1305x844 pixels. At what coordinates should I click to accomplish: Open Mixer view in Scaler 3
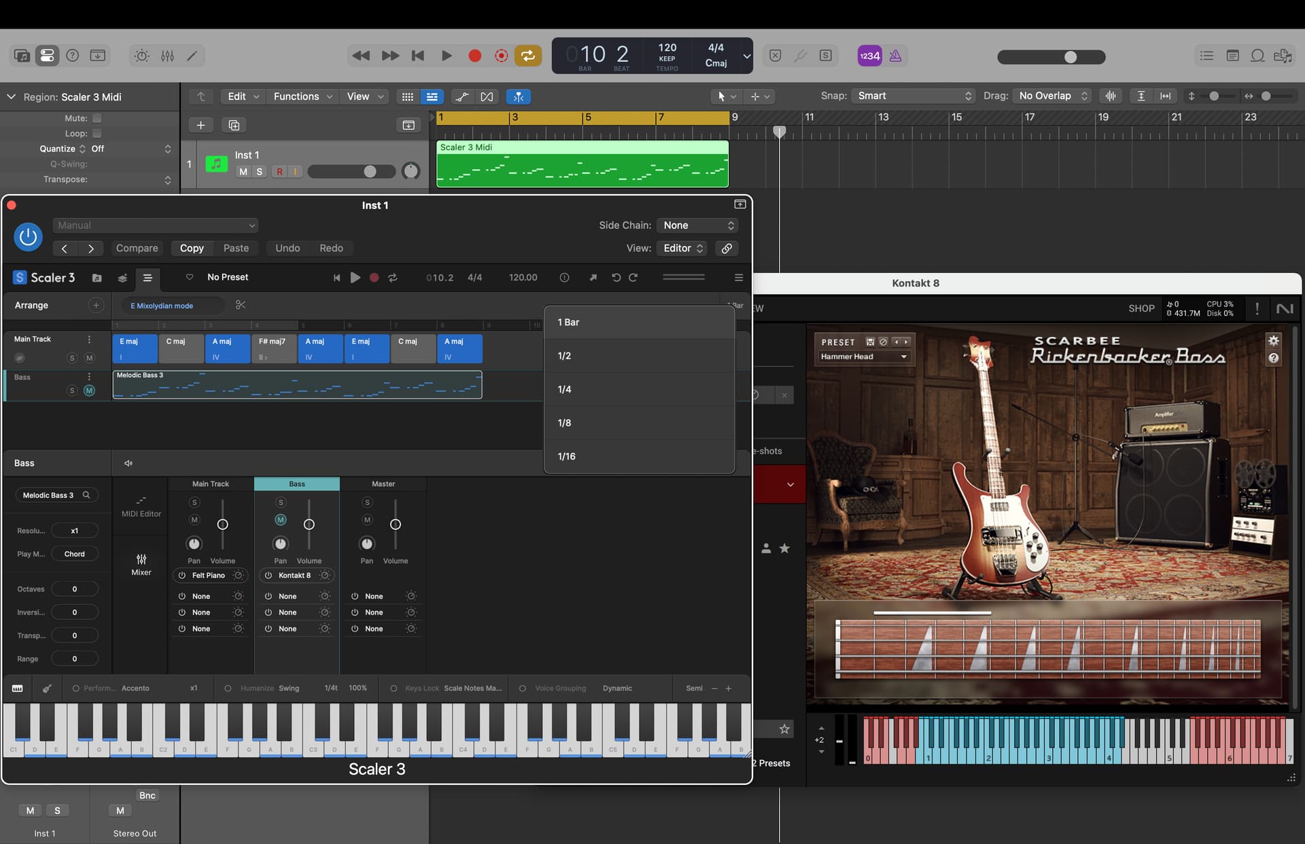[x=141, y=564]
